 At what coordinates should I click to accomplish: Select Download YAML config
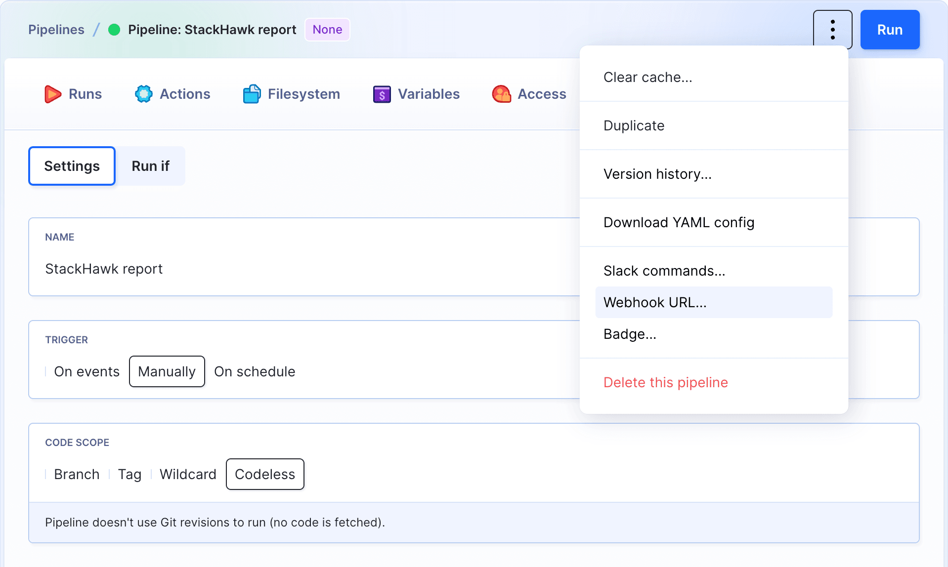tap(714, 222)
